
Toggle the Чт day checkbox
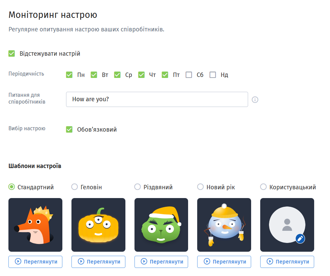(142, 75)
